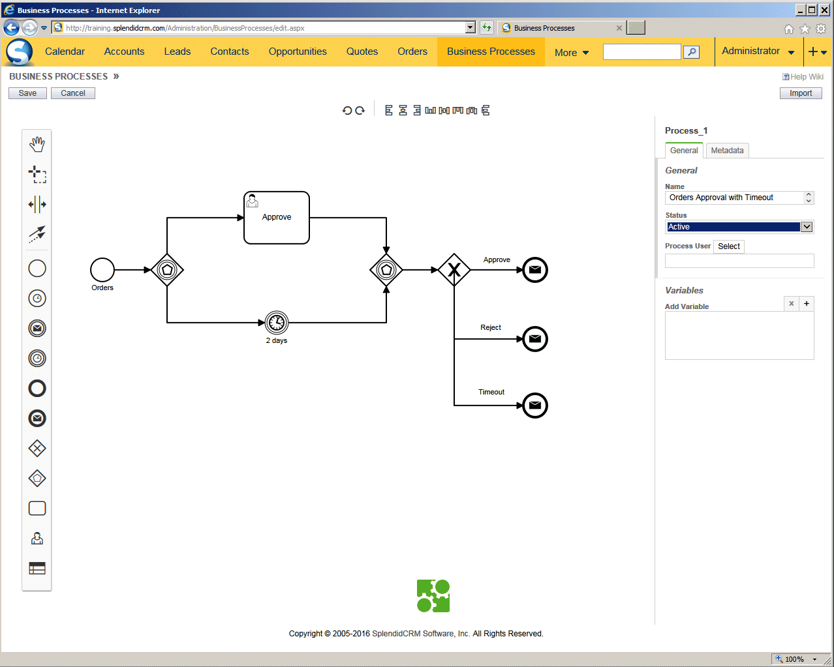Click the redo arrow above canvas
This screenshot has height=667, width=834.
pyautogui.click(x=360, y=111)
